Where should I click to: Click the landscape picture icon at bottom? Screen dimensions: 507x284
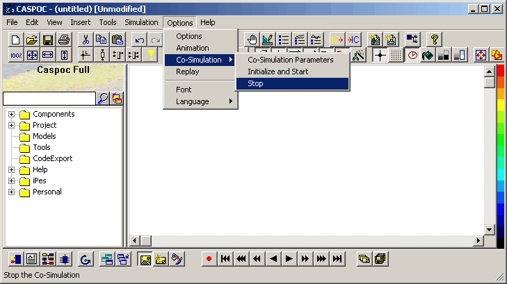click(x=145, y=259)
